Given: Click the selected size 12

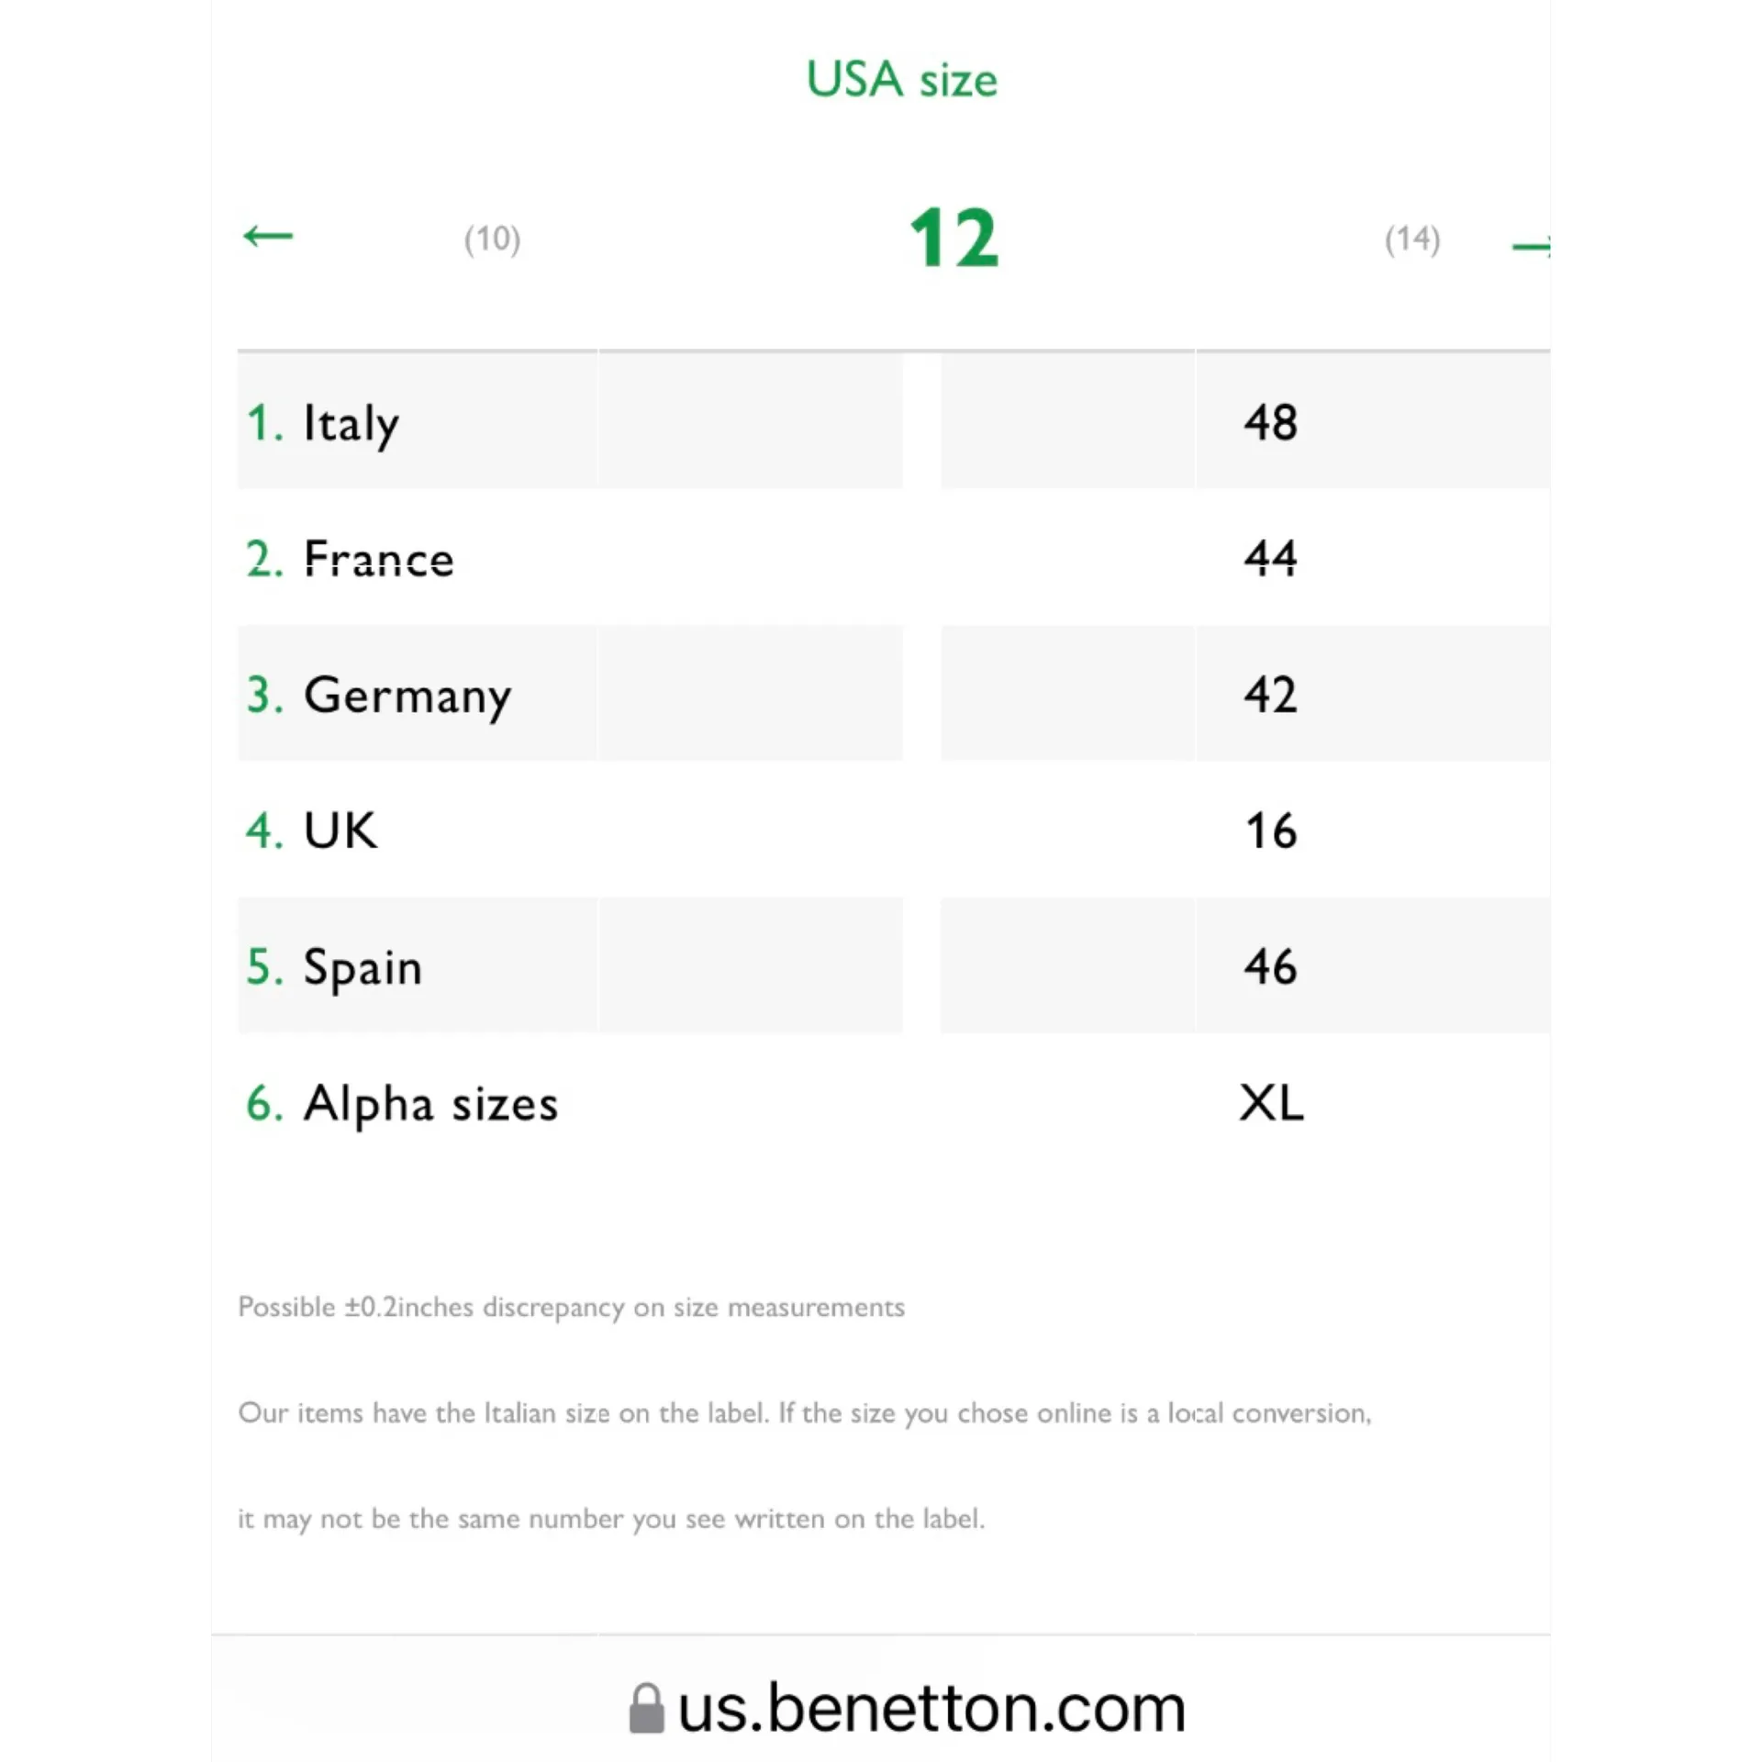Looking at the screenshot, I should [953, 239].
